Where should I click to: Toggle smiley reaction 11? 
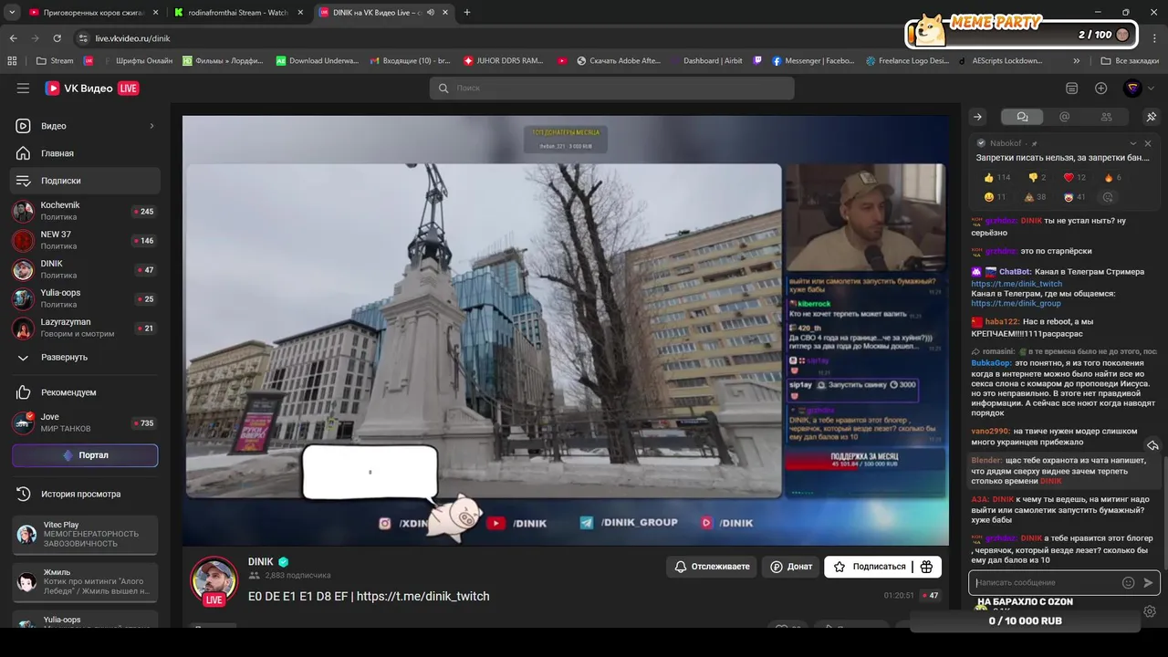pos(996,197)
